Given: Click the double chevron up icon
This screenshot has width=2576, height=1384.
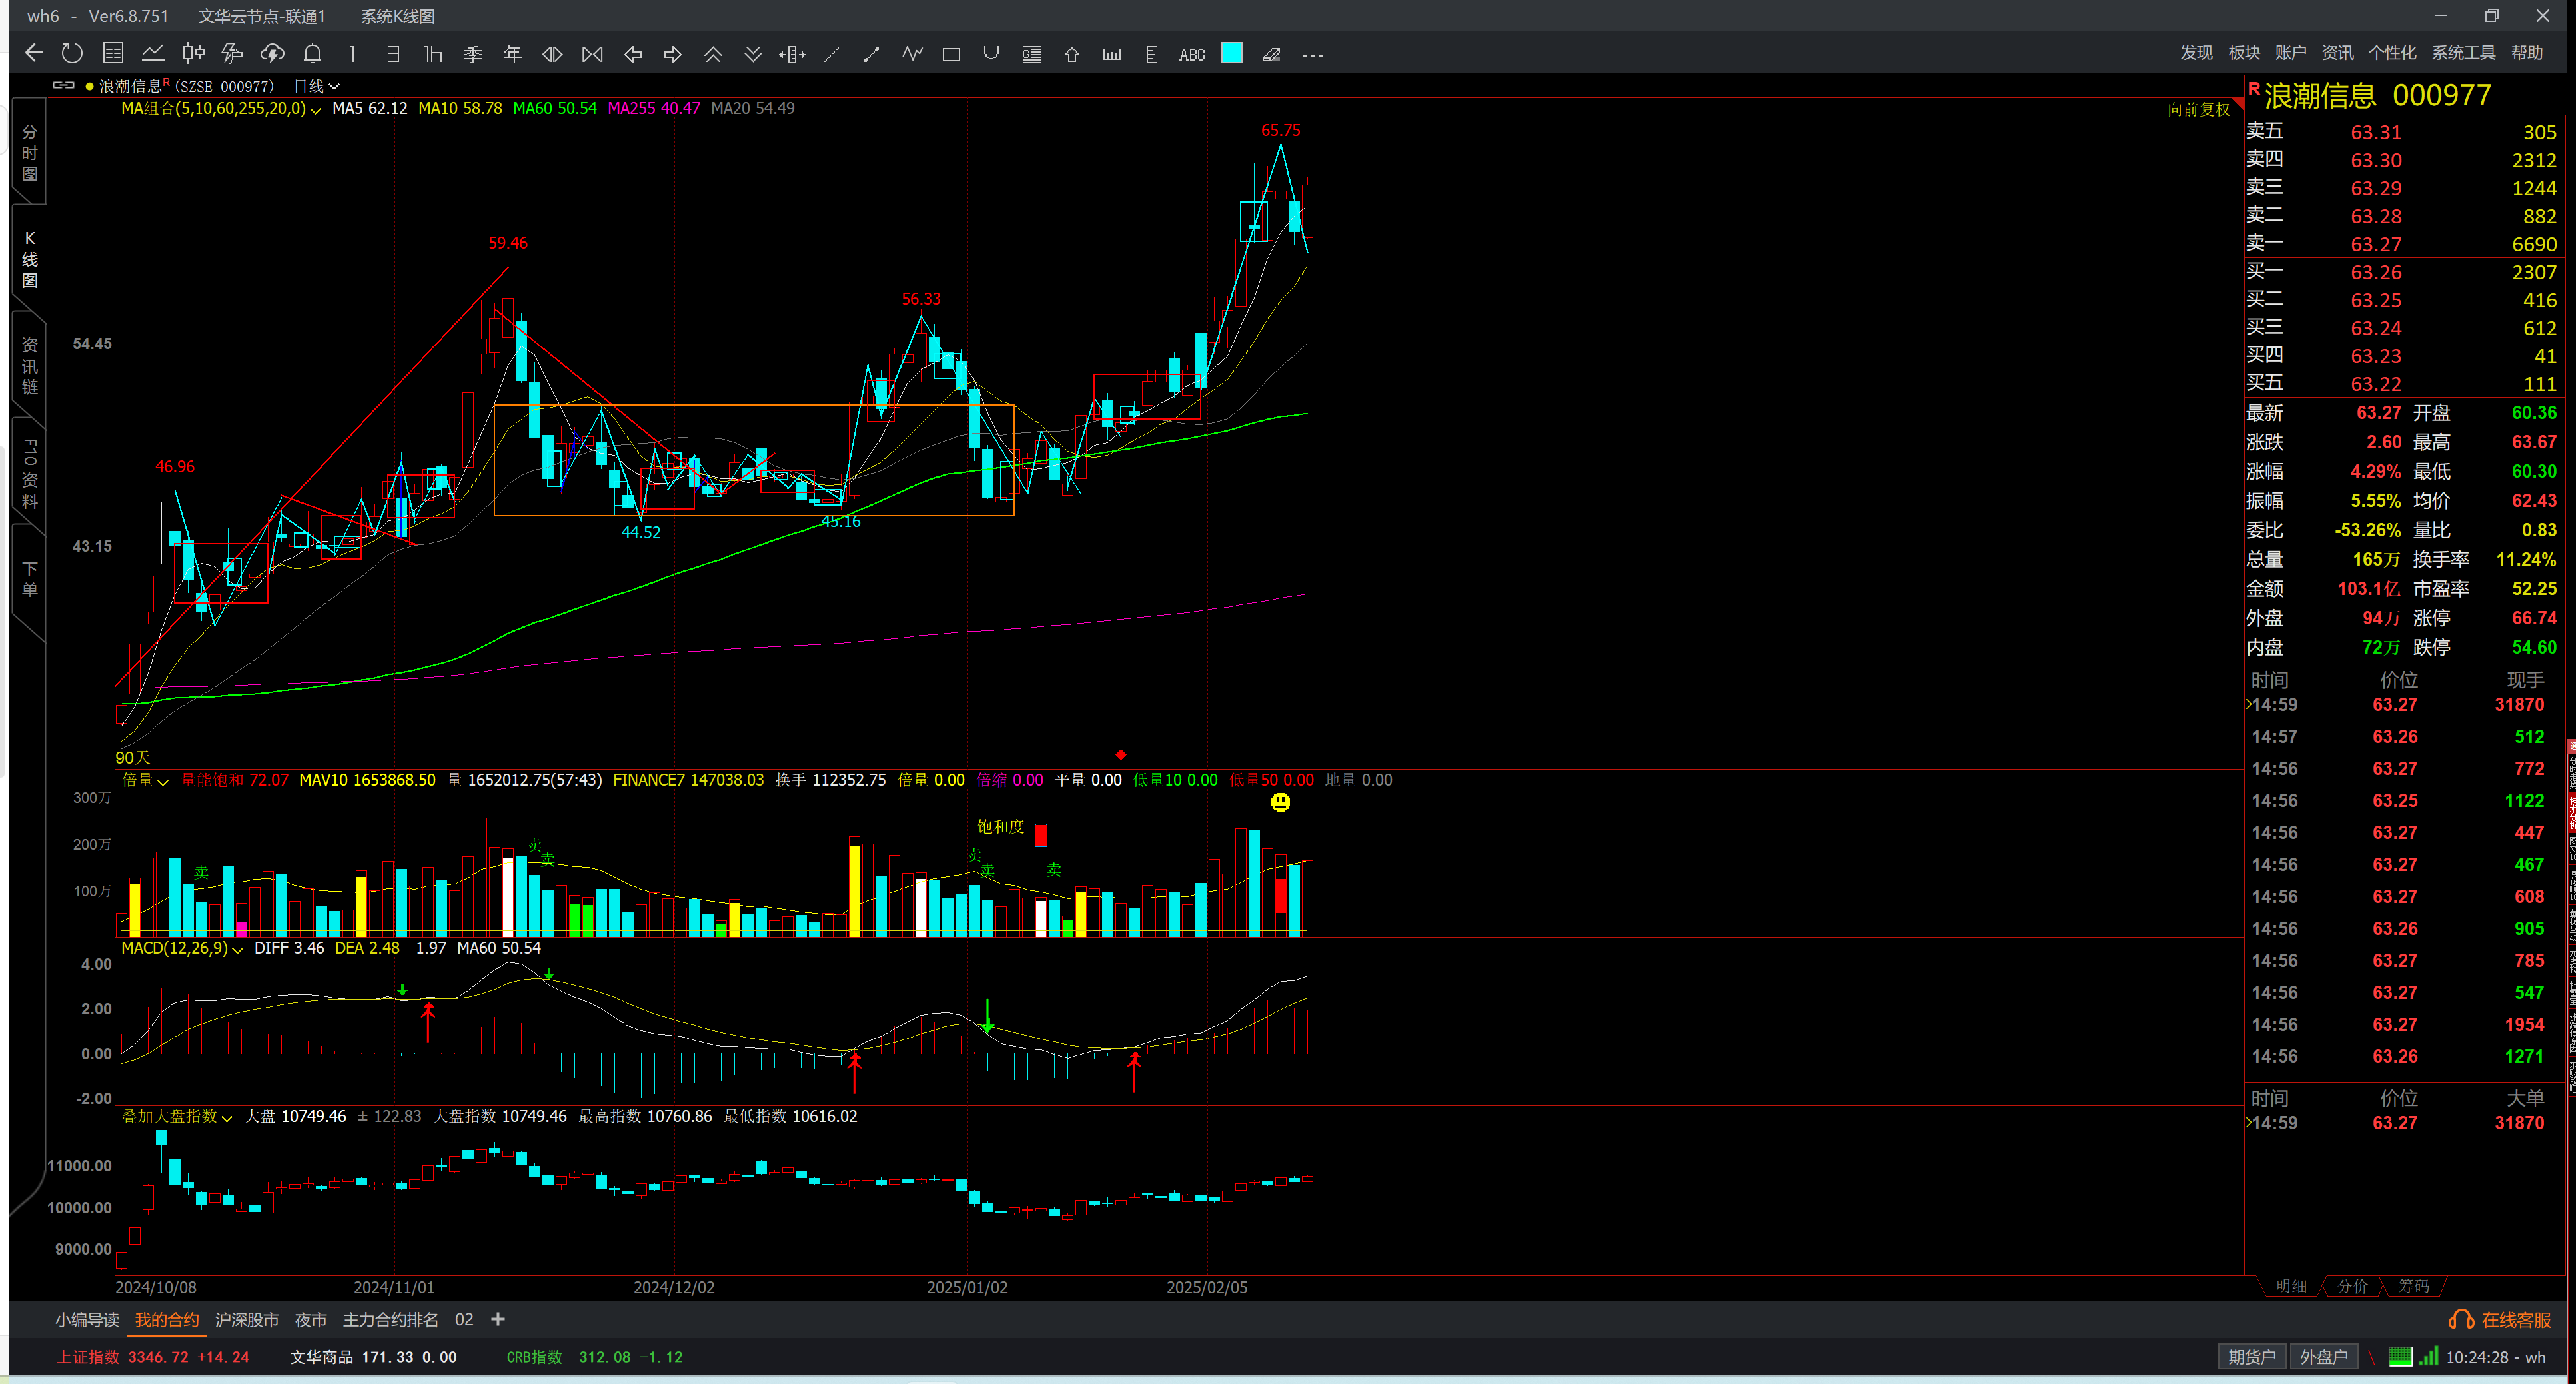Looking at the screenshot, I should pyautogui.click(x=713, y=54).
